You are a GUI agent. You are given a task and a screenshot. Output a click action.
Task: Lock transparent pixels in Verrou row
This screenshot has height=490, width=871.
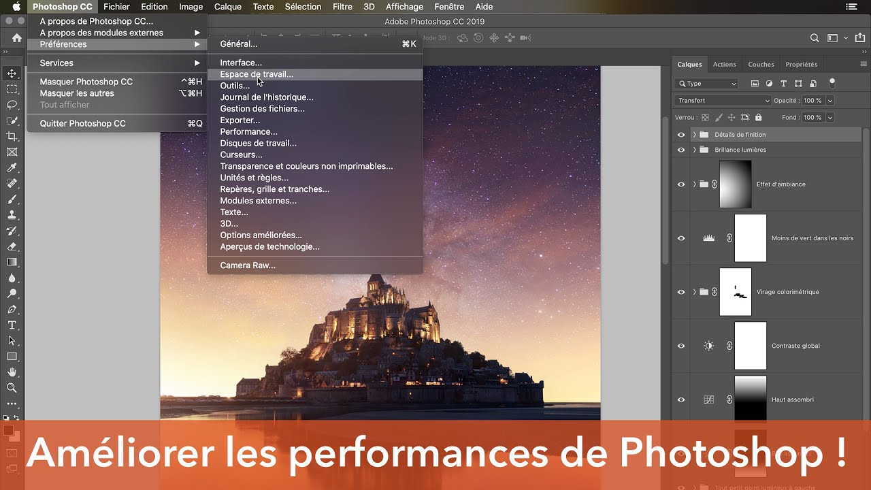pyautogui.click(x=705, y=117)
